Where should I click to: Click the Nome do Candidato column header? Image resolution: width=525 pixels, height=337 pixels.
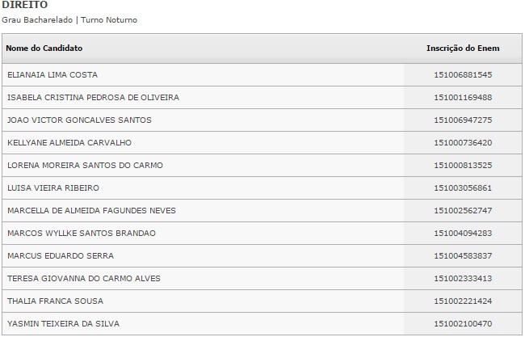pyautogui.click(x=44, y=48)
